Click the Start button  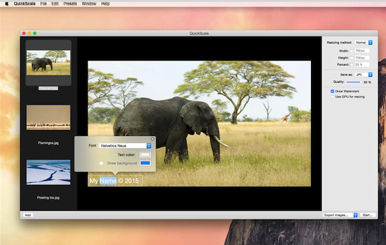(368, 215)
